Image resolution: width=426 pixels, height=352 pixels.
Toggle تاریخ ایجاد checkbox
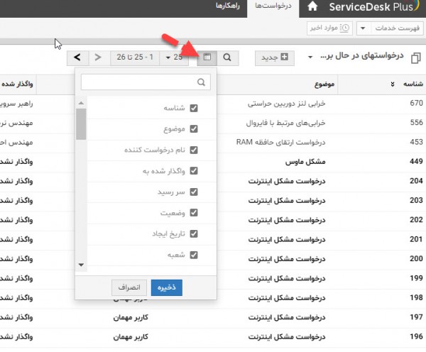(x=194, y=234)
